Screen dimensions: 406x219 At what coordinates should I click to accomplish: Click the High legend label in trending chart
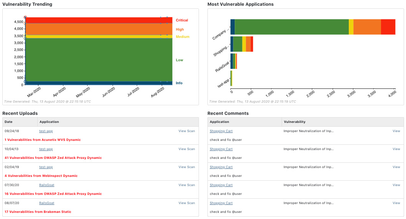pyautogui.click(x=180, y=29)
